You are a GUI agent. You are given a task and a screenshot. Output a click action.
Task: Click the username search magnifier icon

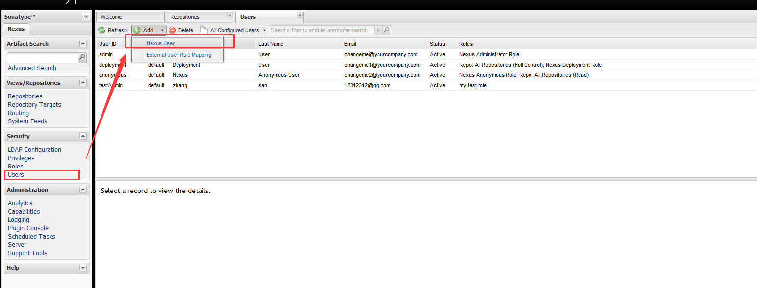pyautogui.click(x=386, y=30)
